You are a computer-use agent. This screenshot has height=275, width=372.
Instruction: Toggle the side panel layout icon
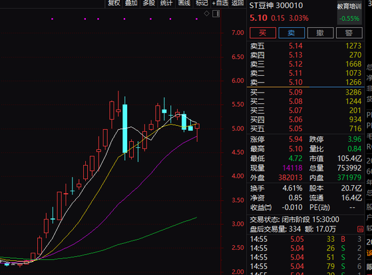click(x=216, y=14)
